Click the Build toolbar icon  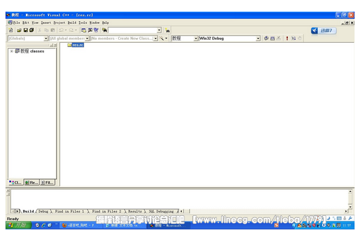(x=272, y=38)
